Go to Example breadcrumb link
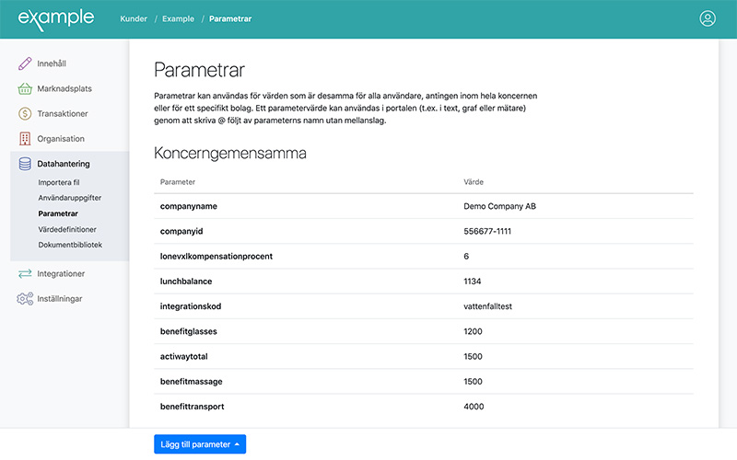 pos(178,18)
